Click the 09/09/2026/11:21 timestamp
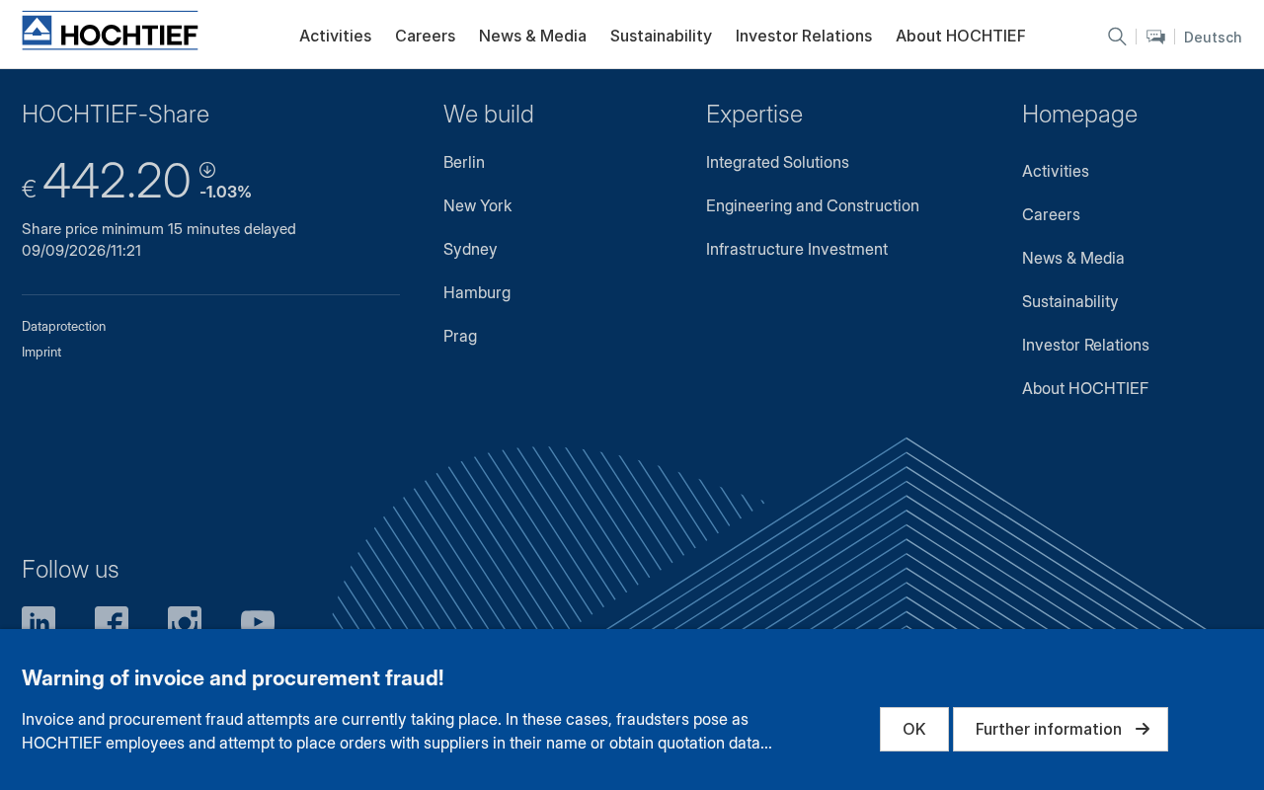Image resolution: width=1264 pixels, height=790 pixels. pos(82,251)
